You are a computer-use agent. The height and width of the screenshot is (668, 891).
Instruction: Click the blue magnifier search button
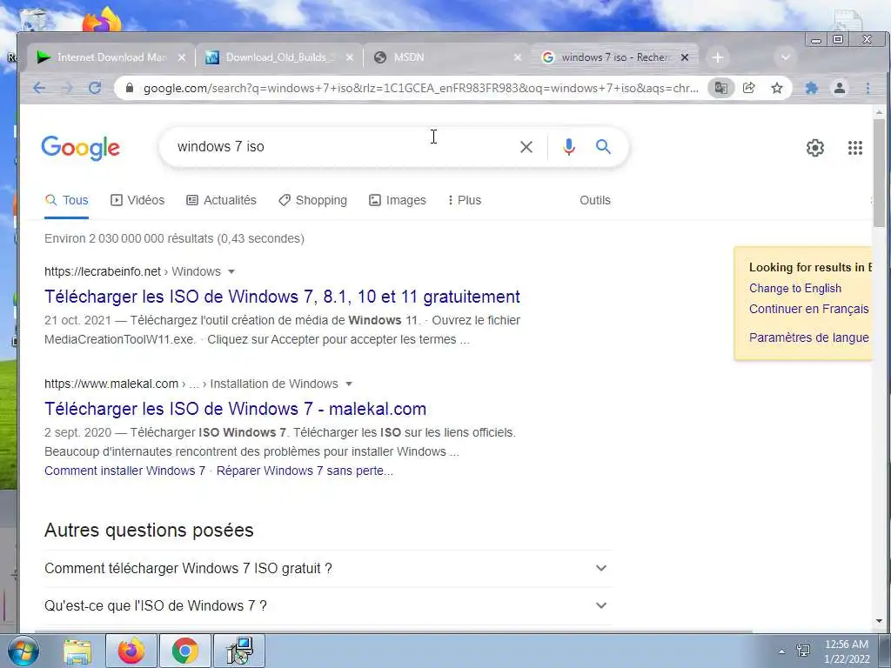[x=603, y=147]
